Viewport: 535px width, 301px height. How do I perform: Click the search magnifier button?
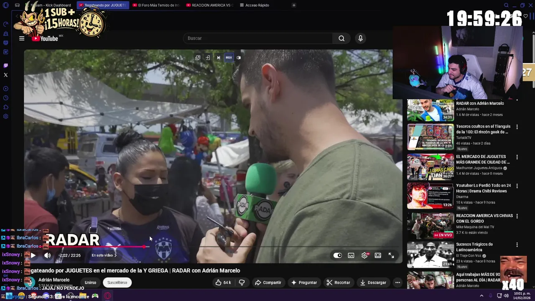coord(341,38)
